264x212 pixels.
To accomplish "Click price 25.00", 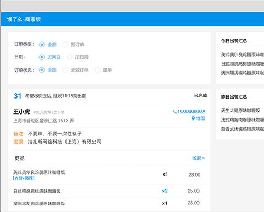I will coord(194,191).
